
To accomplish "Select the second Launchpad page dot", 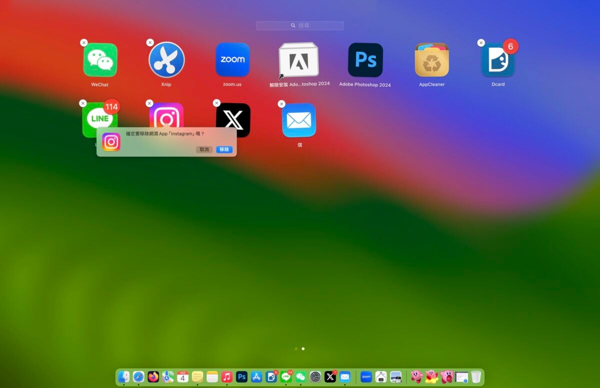I will [303, 349].
